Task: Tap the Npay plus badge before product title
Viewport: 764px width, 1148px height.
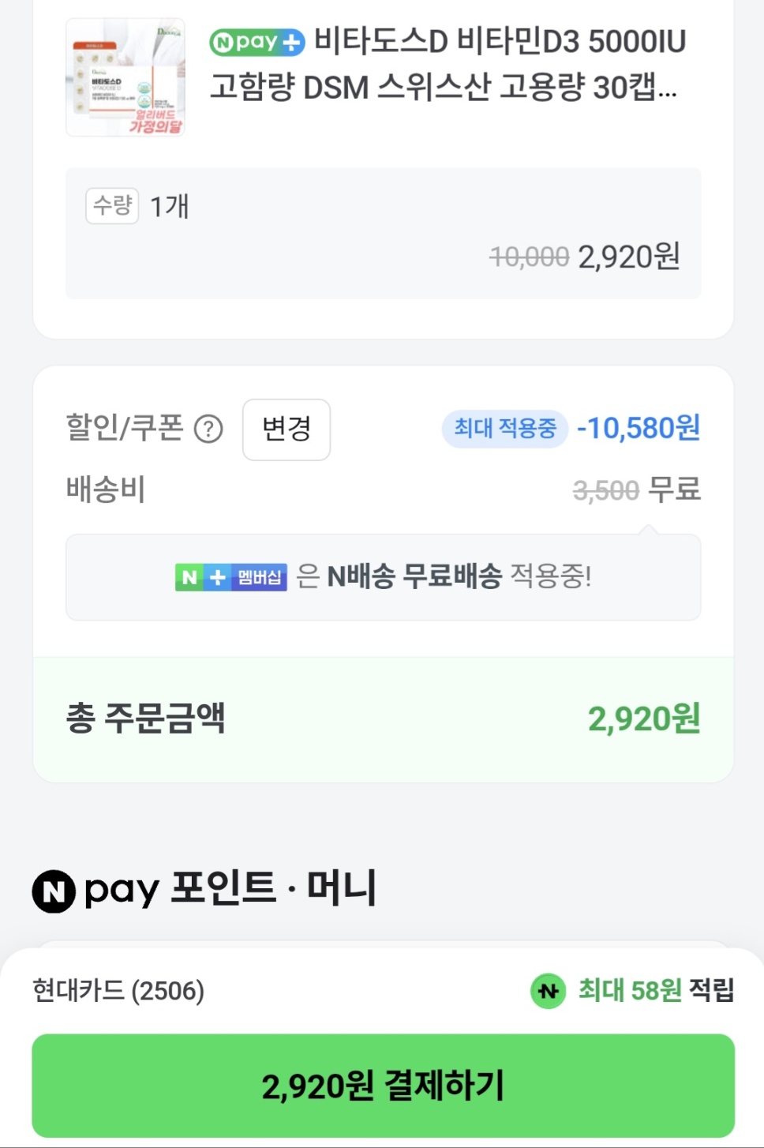Action: (257, 42)
